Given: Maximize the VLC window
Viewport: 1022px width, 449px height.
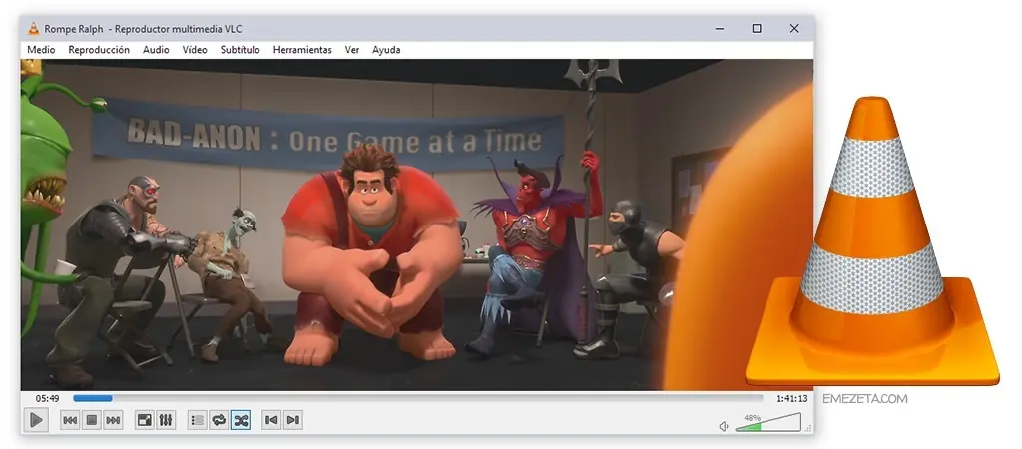Looking at the screenshot, I should coord(757,29).
